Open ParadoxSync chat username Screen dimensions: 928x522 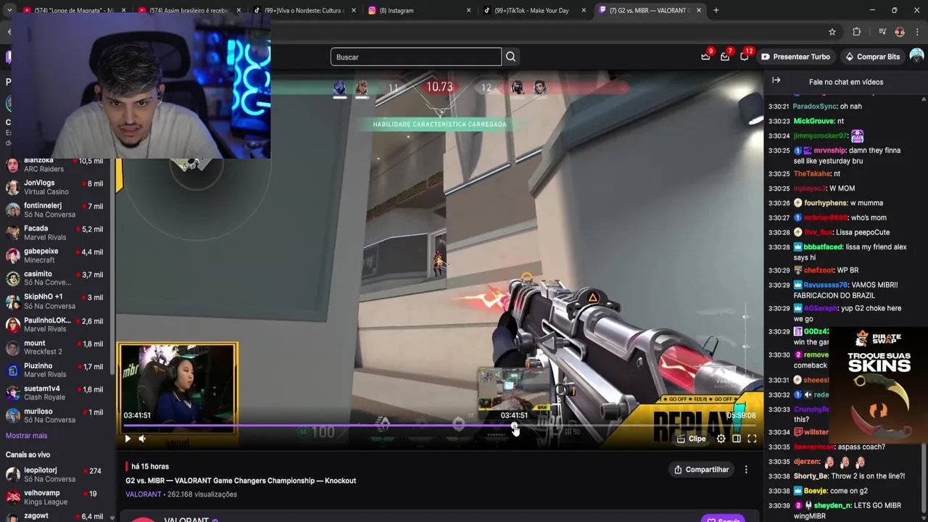[x=815, y=107]
